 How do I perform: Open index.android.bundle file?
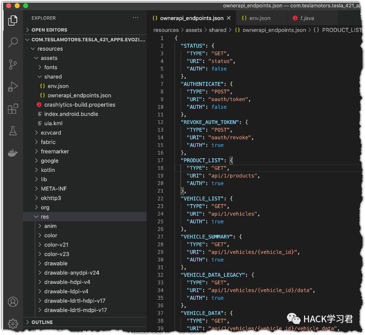85,114
